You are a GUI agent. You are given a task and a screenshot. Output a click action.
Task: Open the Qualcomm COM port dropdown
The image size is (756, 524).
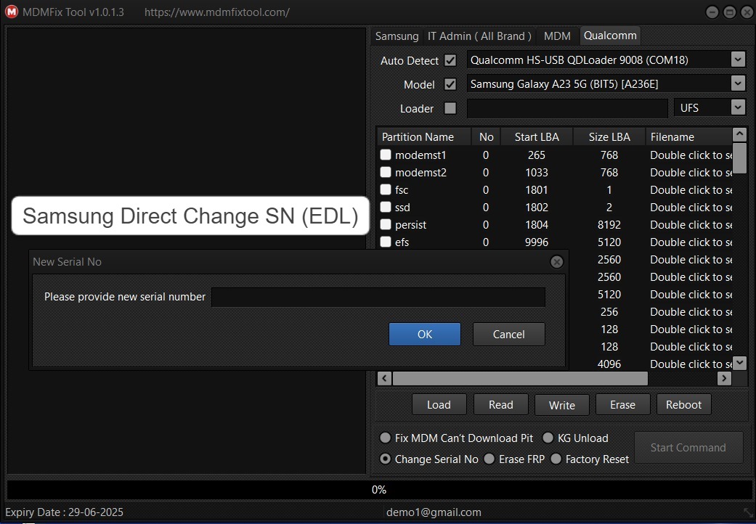coord(738,60)
